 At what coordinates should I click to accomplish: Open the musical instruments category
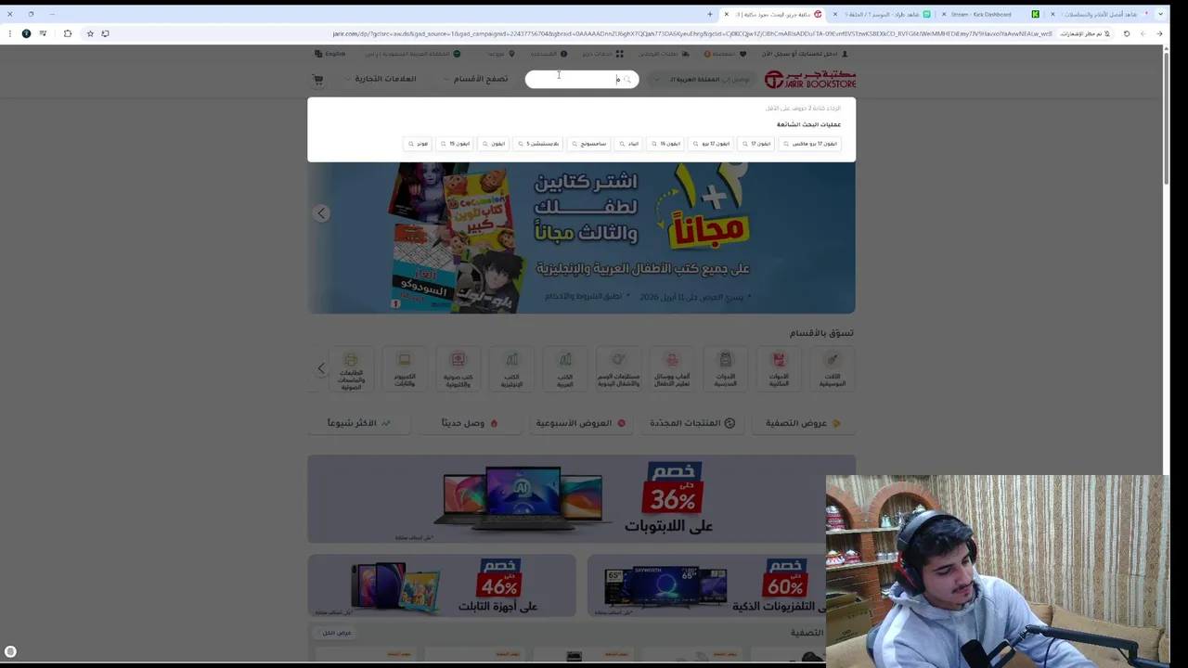[x=832, y=369]
